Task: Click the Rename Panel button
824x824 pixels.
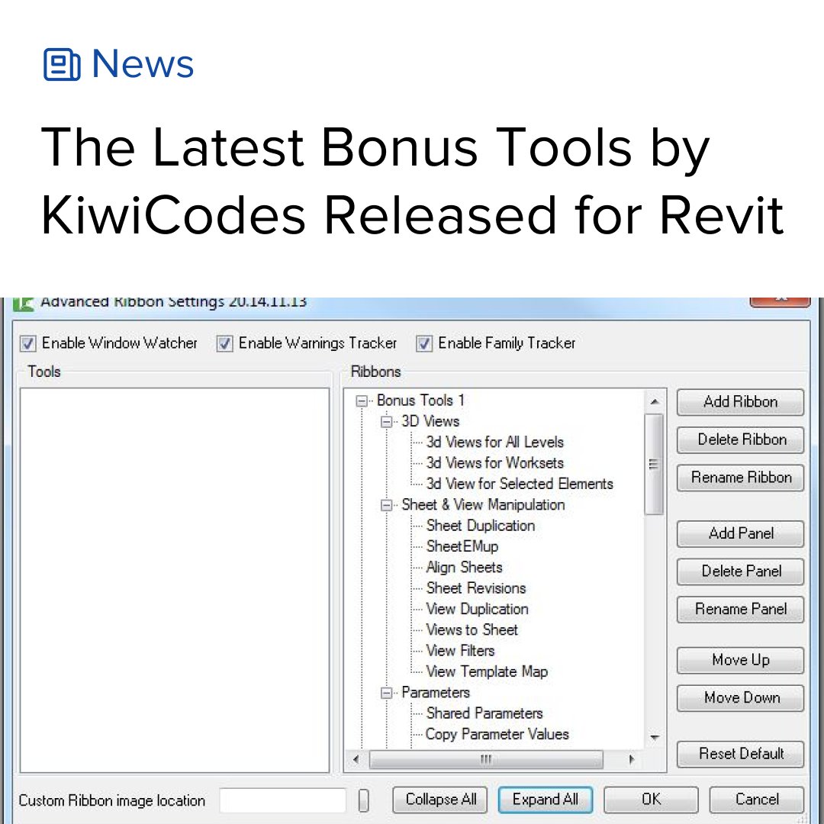Action: [740, 610]
